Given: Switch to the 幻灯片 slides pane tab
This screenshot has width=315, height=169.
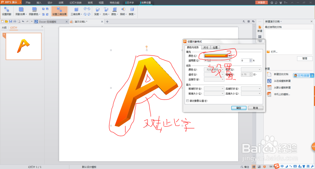Looking at the screenshot, I should coord(14,28).
